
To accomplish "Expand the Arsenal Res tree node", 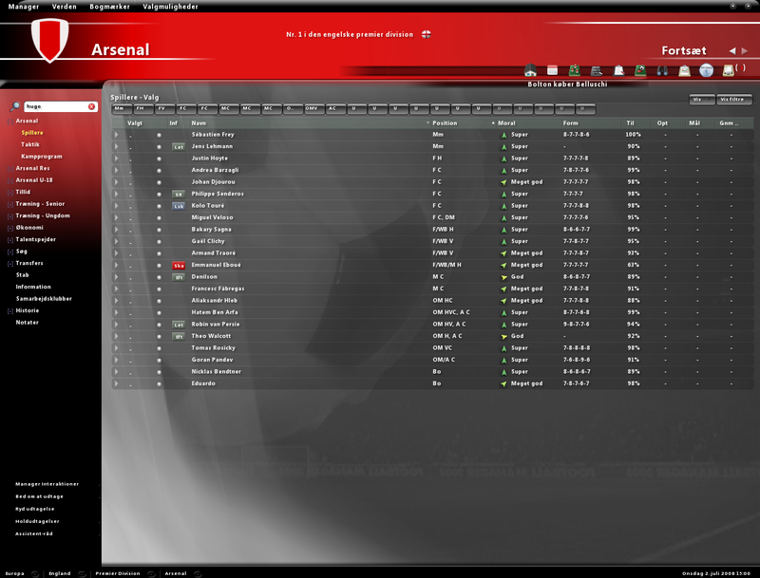I will pyautogui.click(x=10, y=169).
